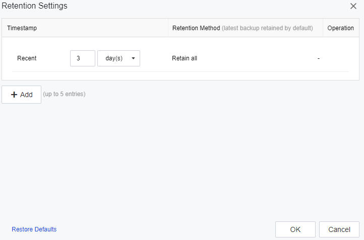The image size is (364, 240).
Task: Close the Retention Settings dialog
Action: click(x=353, y=6)
